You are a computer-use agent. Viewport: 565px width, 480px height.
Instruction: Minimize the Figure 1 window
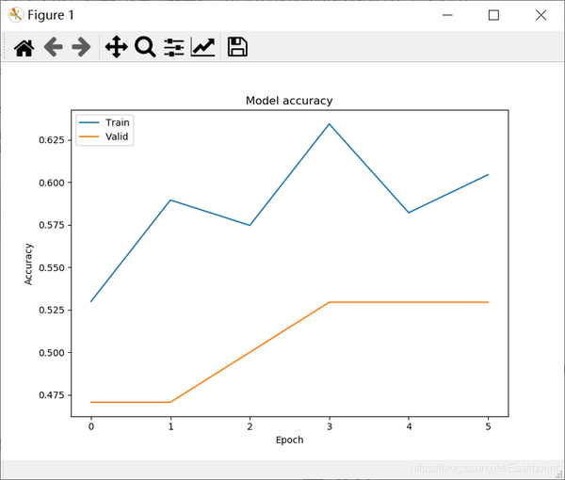coord(447,15)
